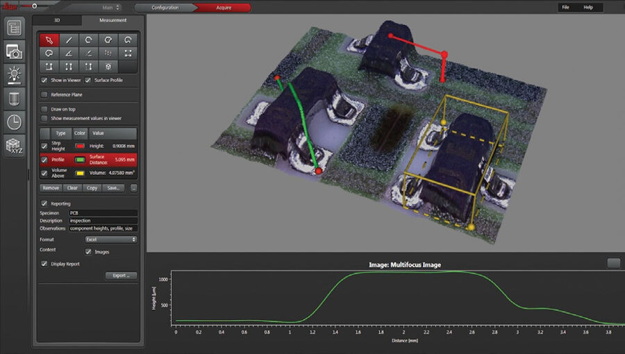Select the dotted parallel lines tool
Viewport: 625px width, 354px height.
(x=108, y=53)
